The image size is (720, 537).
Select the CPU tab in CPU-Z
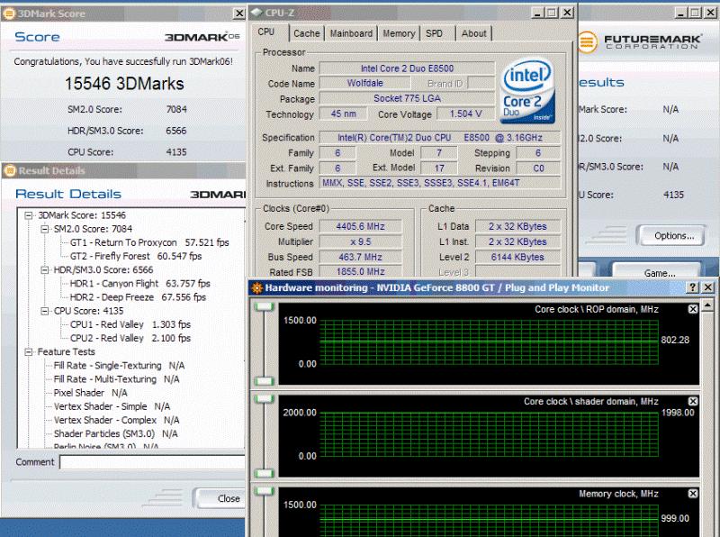pyautogui.click(x=266, y=32)
